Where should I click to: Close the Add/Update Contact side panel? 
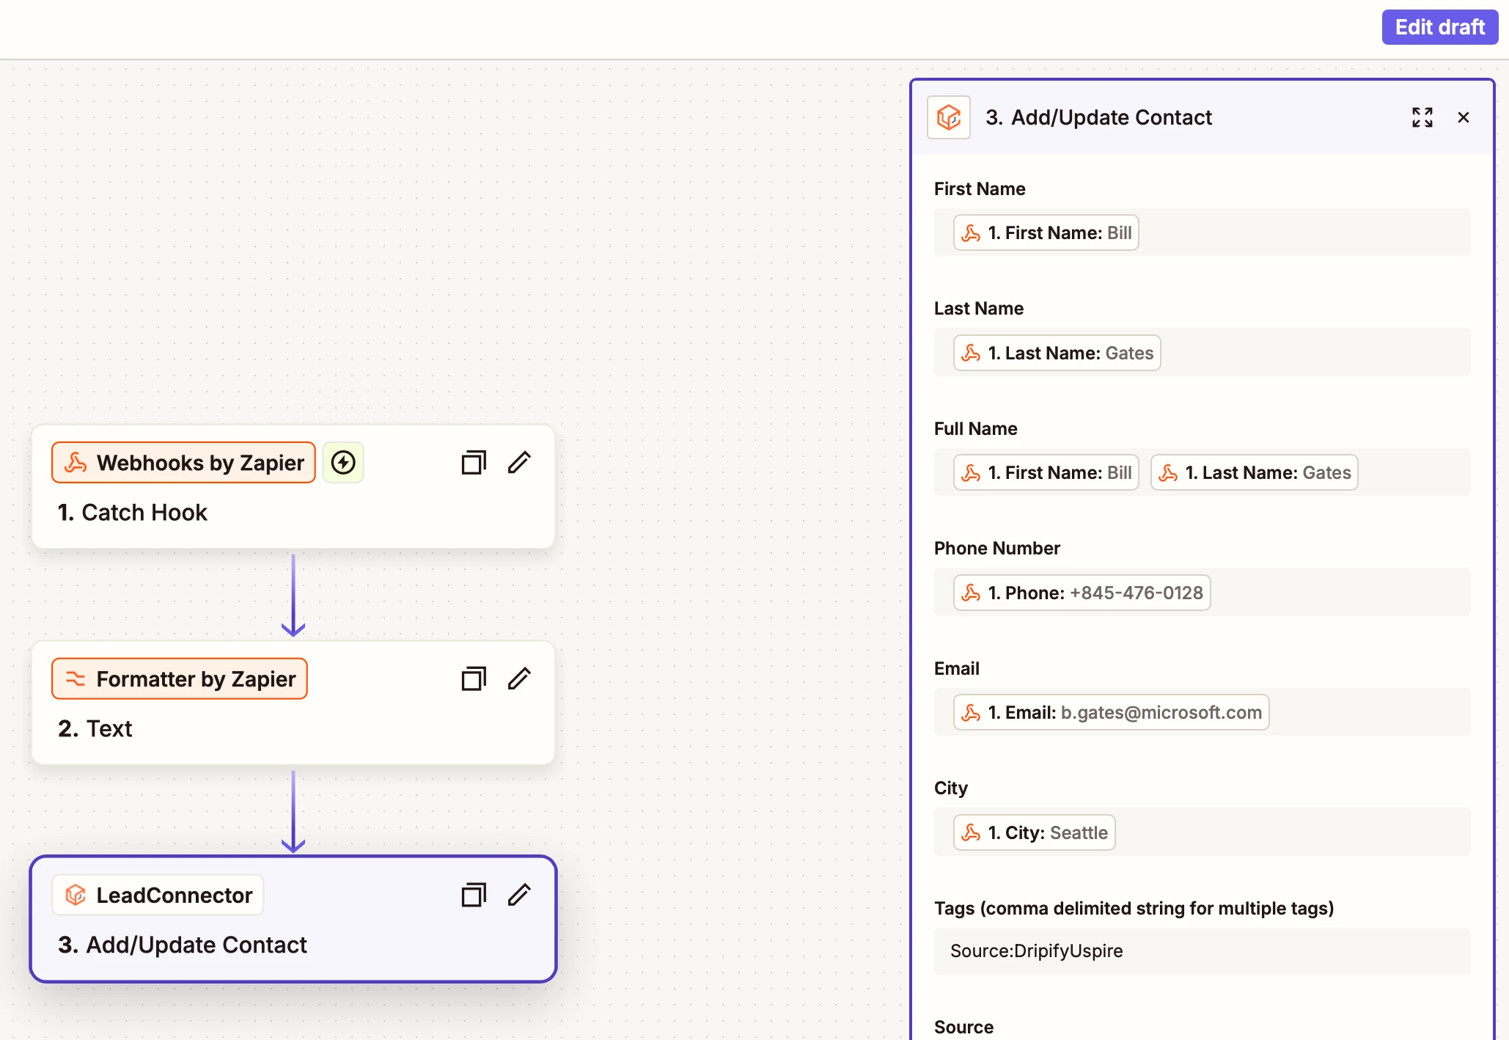click(1463, 117)
